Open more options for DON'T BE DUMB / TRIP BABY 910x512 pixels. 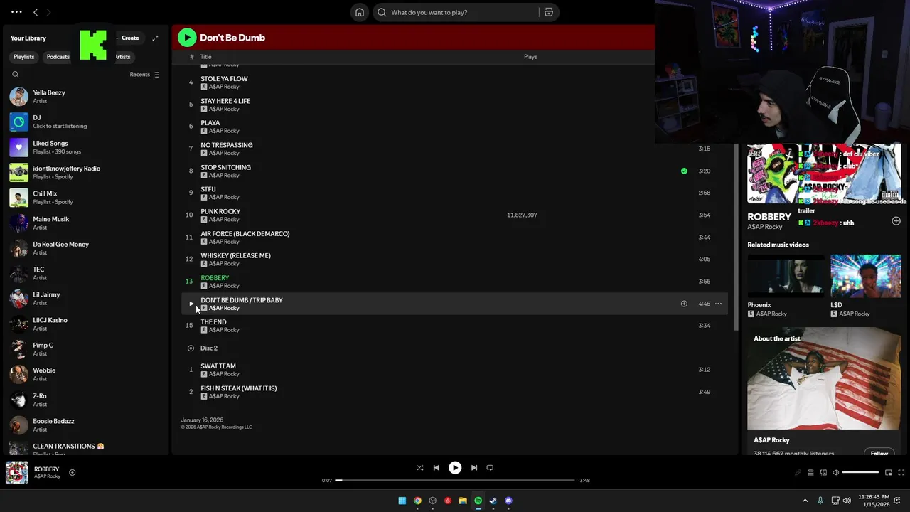718,304
